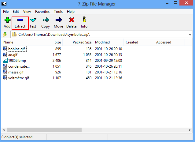Click the date 2001-09-29 12:08
Image resolution: width=195 pixels, height=142 pixels.
point(109,61)
